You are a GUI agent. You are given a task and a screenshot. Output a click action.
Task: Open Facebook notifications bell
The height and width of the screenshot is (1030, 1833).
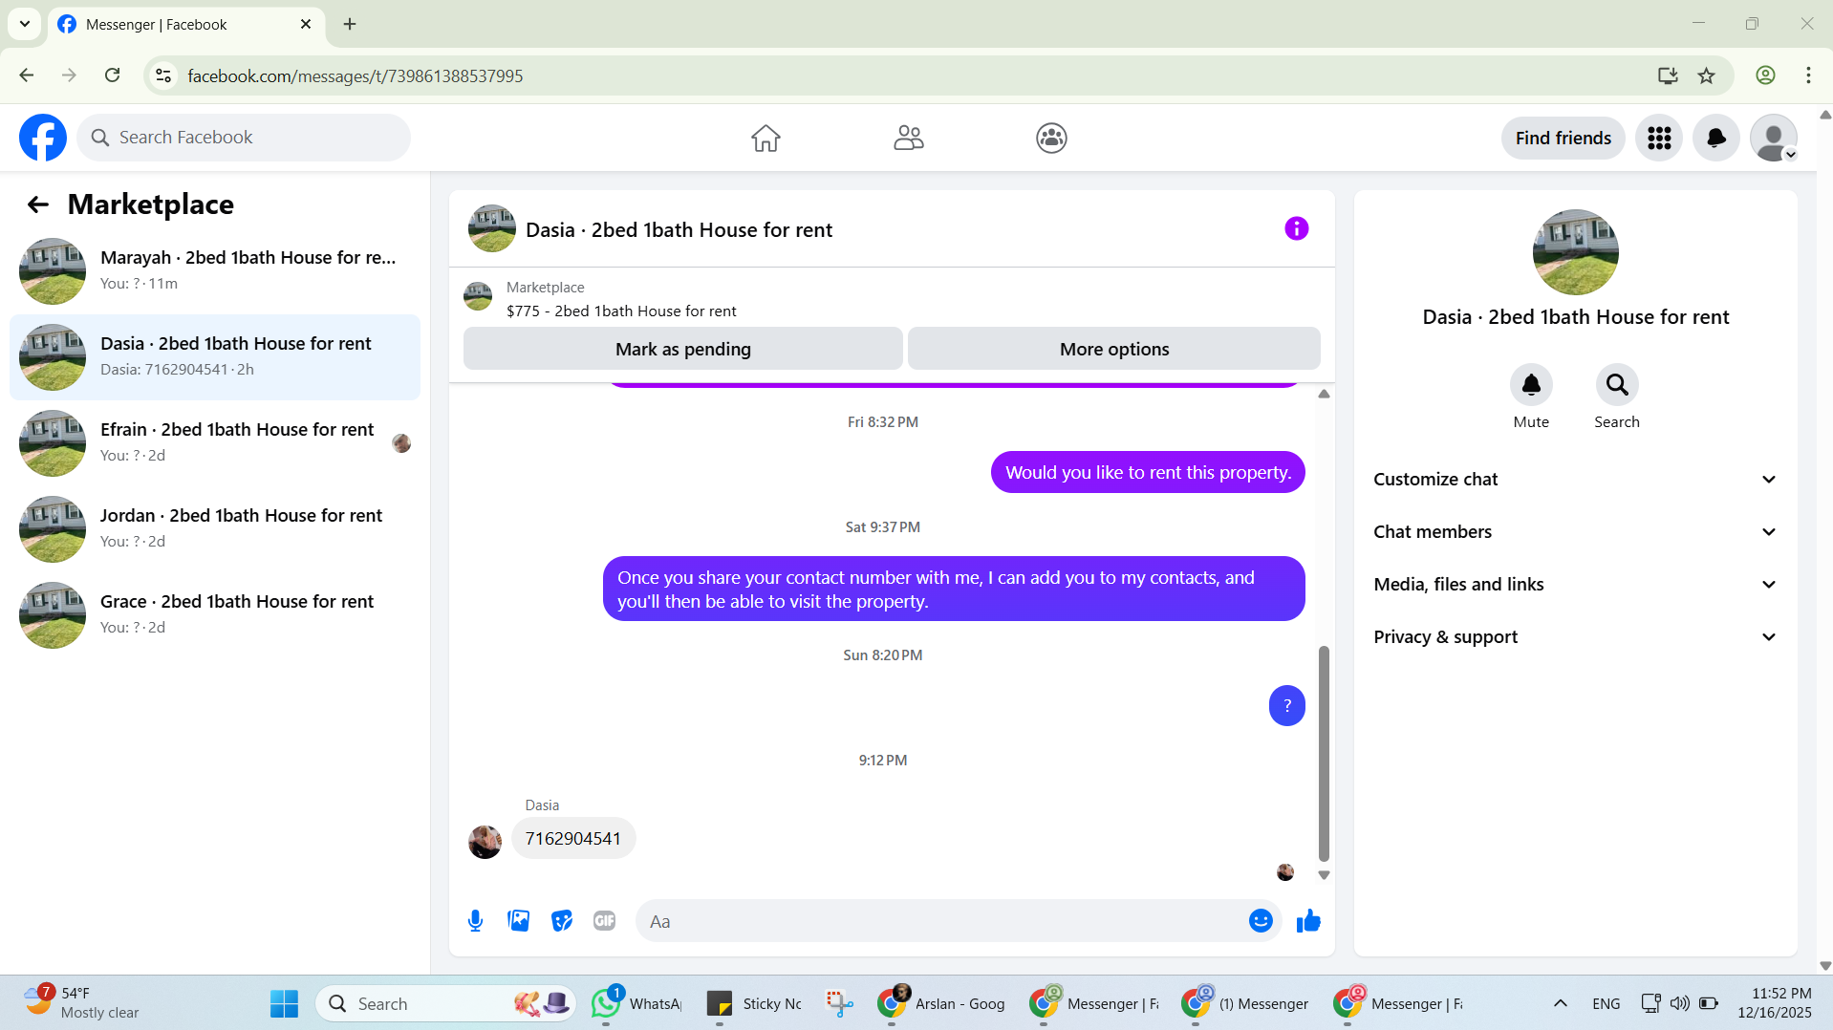tap(1716, 138)
